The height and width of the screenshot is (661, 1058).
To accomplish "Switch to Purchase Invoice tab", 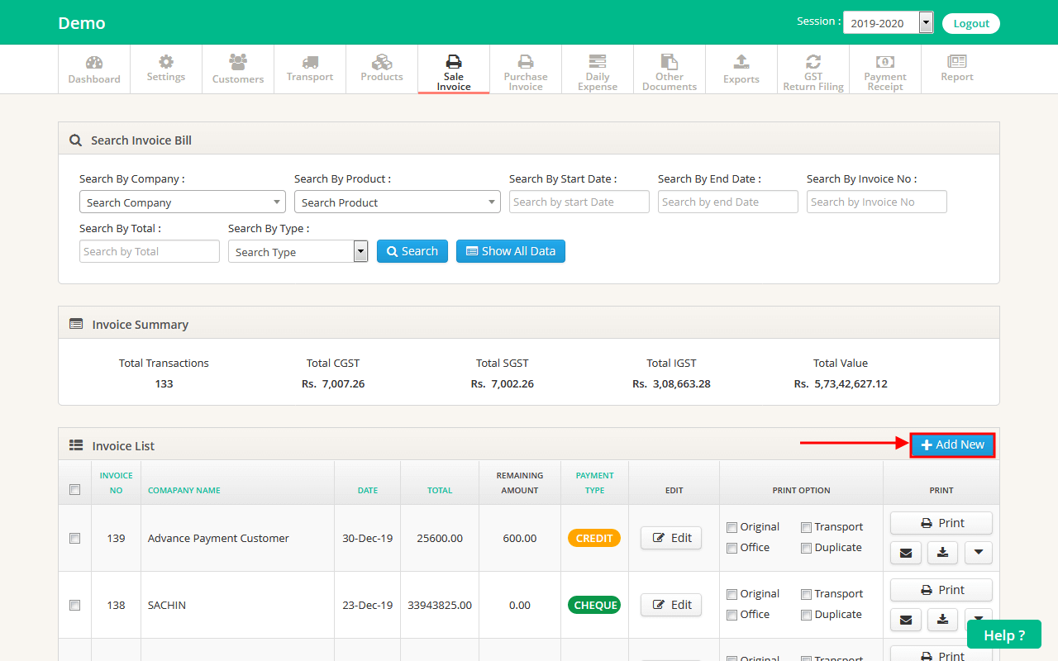I will pyautogui.click(x=526, y=69).
